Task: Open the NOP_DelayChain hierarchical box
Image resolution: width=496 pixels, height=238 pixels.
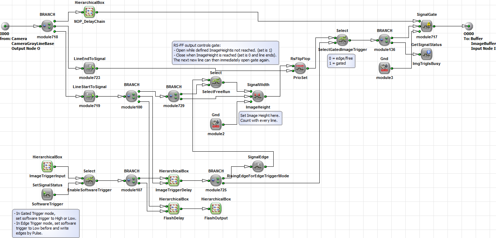Action: (x=90, y=12)
